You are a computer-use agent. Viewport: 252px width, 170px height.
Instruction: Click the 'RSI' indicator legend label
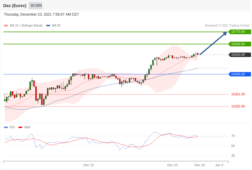pos(12,127)
